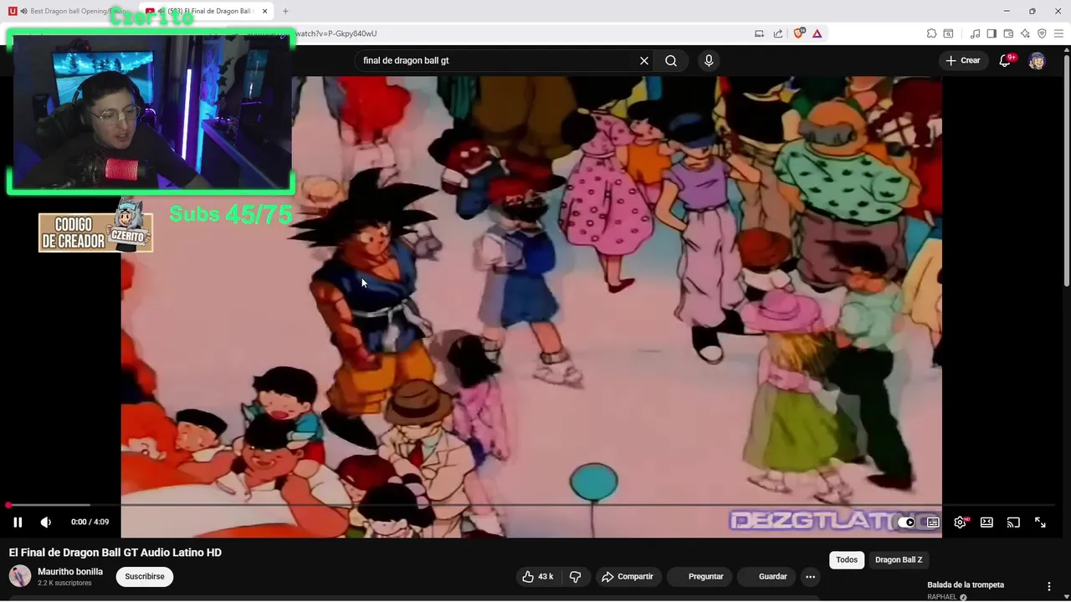Open options for Balada de la trompeta
This screenshot has height=602, width=1071.
pyautogui.click(x=1048, y=586)
